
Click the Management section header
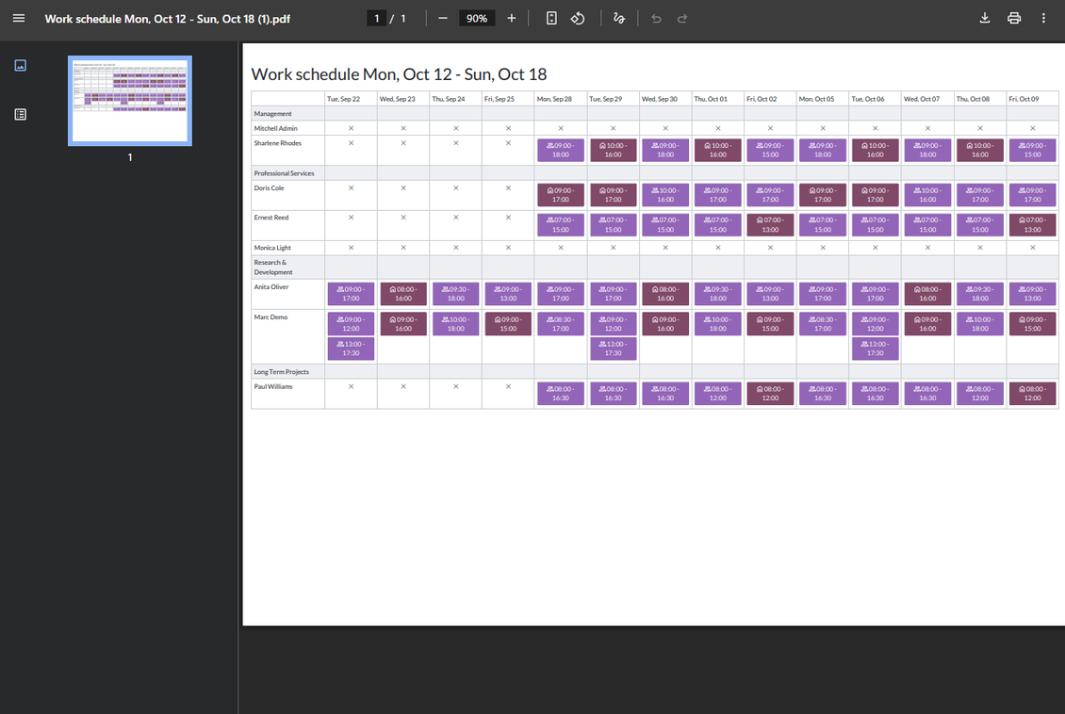[272, 114]
